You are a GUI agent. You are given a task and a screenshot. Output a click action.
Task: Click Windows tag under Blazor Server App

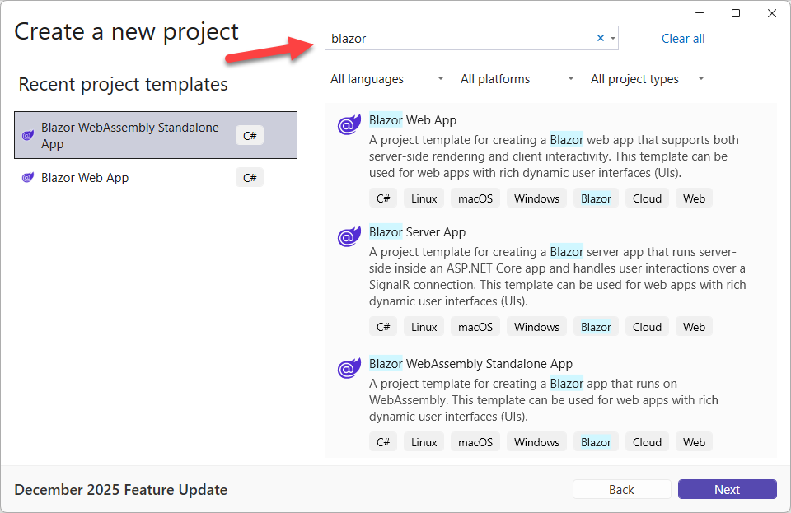click(x=536, y=327)
